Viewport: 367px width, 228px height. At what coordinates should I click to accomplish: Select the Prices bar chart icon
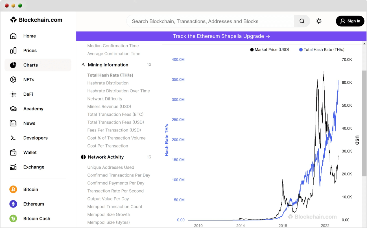point(13,51)
